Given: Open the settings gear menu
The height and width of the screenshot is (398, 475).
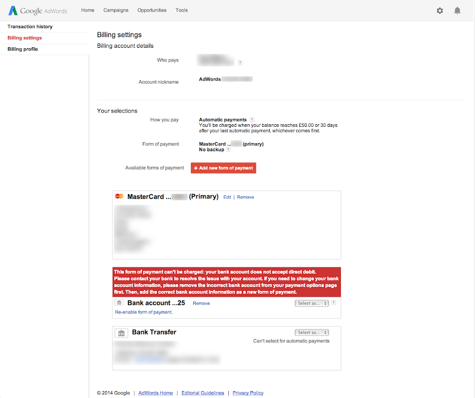Looking at the screenshot, I should [439, 11].
